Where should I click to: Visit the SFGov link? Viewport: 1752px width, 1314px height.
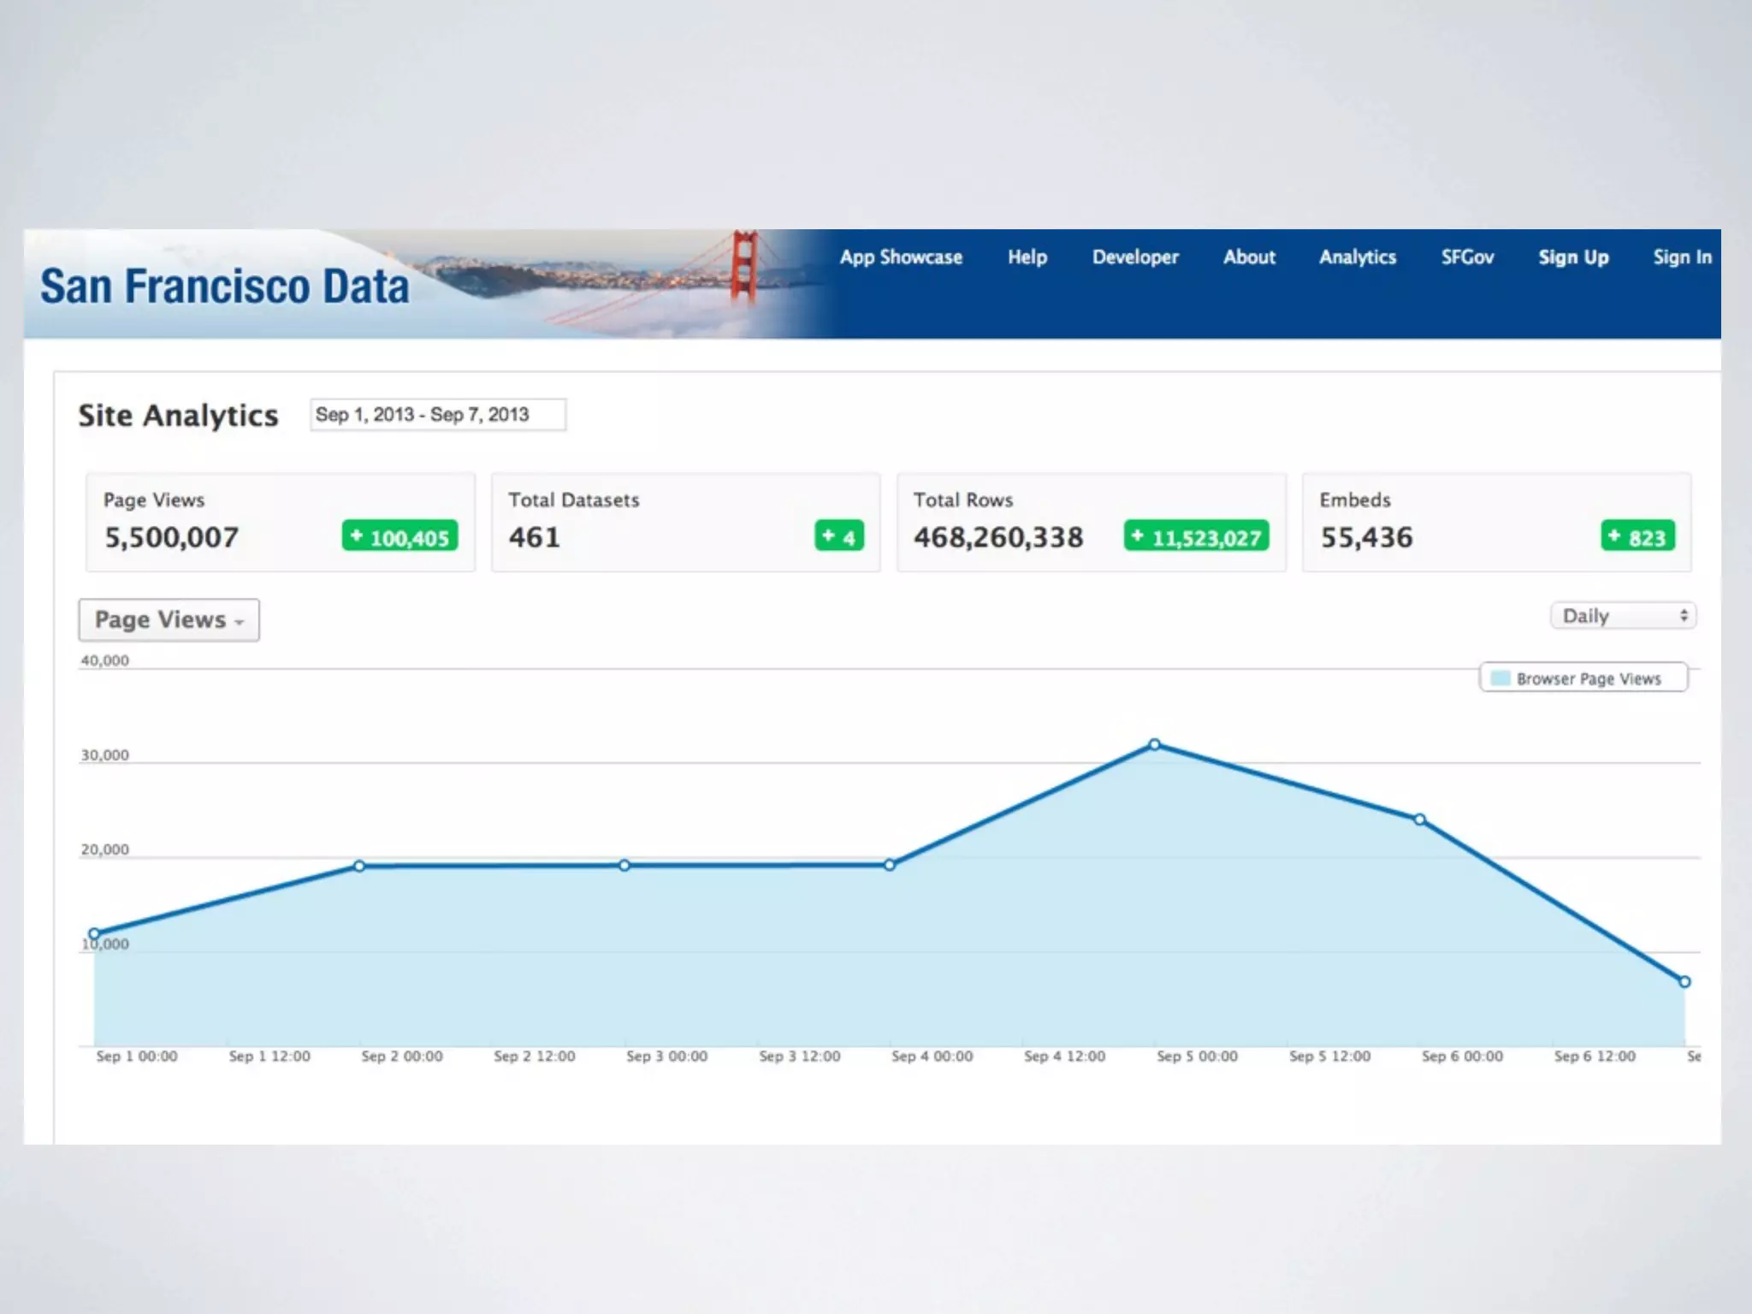coord(1466,257)
